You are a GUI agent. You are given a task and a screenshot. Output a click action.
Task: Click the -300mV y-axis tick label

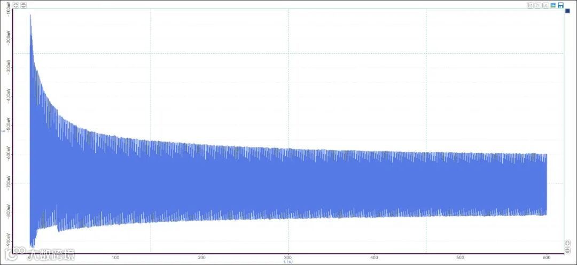[9, 68]
